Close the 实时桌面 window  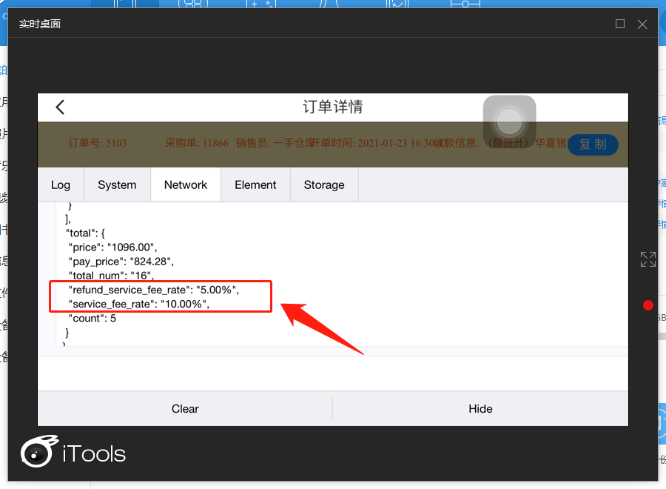[x=642, y=24]
